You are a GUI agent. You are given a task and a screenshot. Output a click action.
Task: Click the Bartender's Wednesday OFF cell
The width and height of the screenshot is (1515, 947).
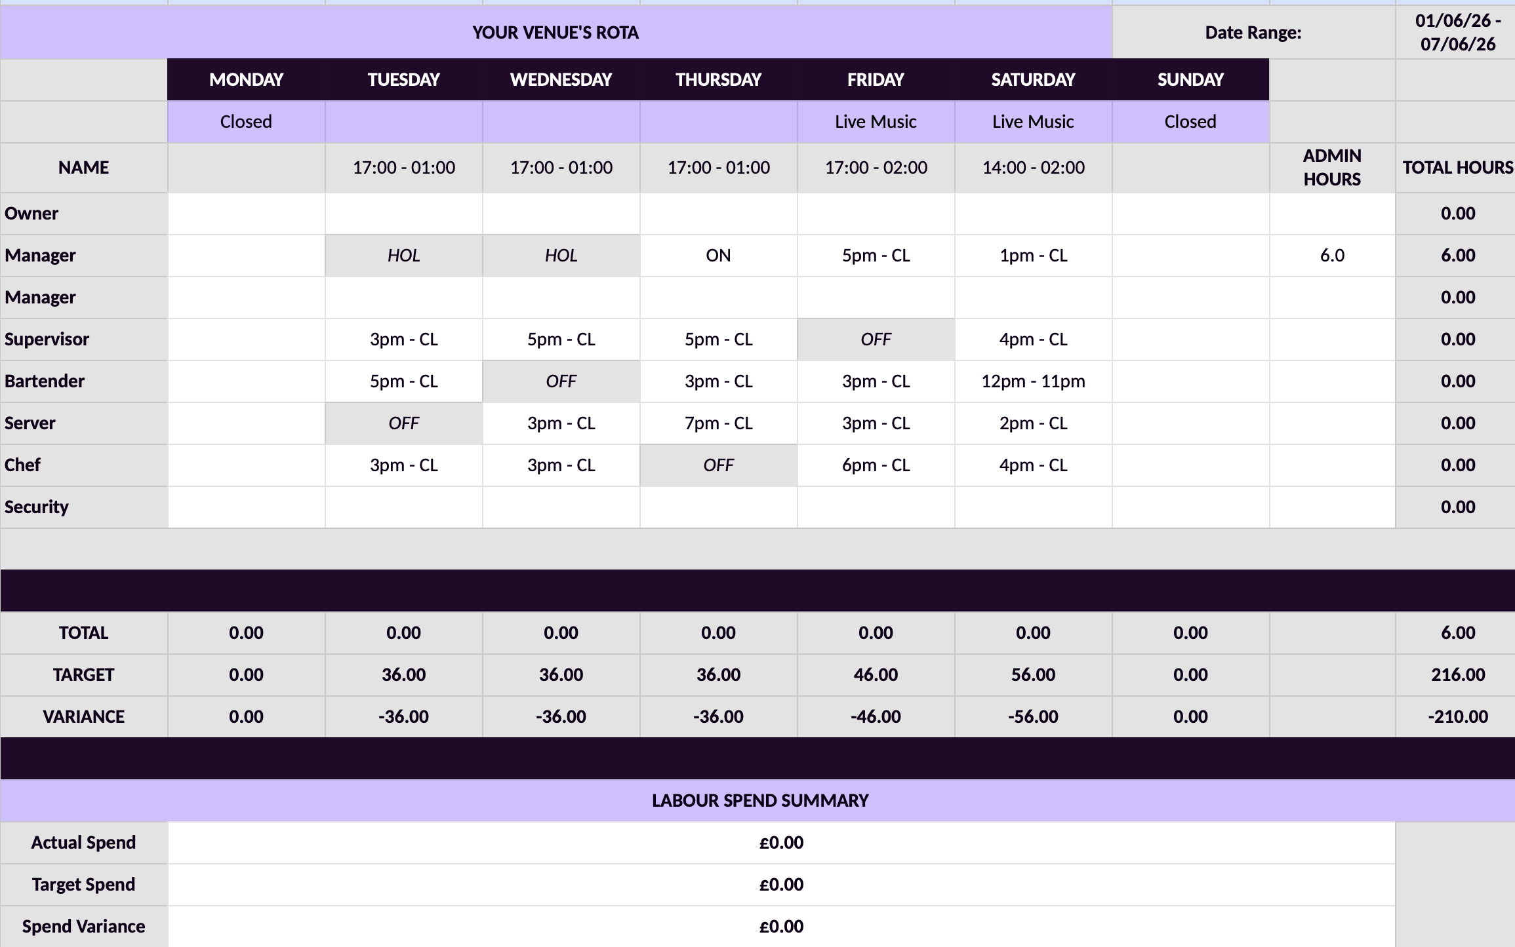point(561,381)
